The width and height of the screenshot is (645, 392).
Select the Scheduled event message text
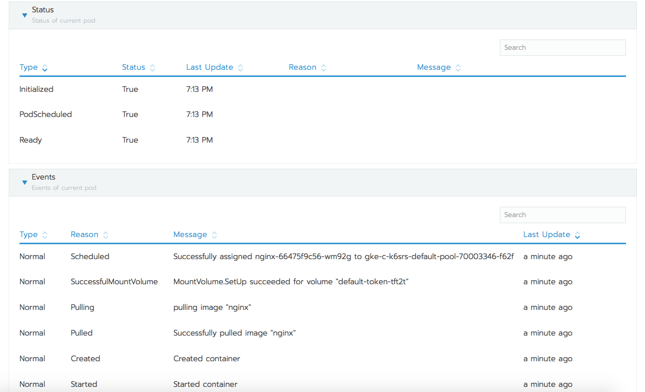[x=343, y=257]
